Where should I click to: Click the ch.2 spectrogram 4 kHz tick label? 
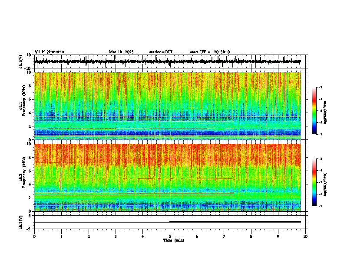point(30,184)
